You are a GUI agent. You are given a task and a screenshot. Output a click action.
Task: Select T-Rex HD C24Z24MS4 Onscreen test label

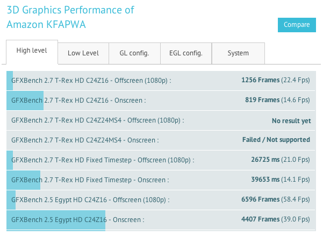point(85,140)
